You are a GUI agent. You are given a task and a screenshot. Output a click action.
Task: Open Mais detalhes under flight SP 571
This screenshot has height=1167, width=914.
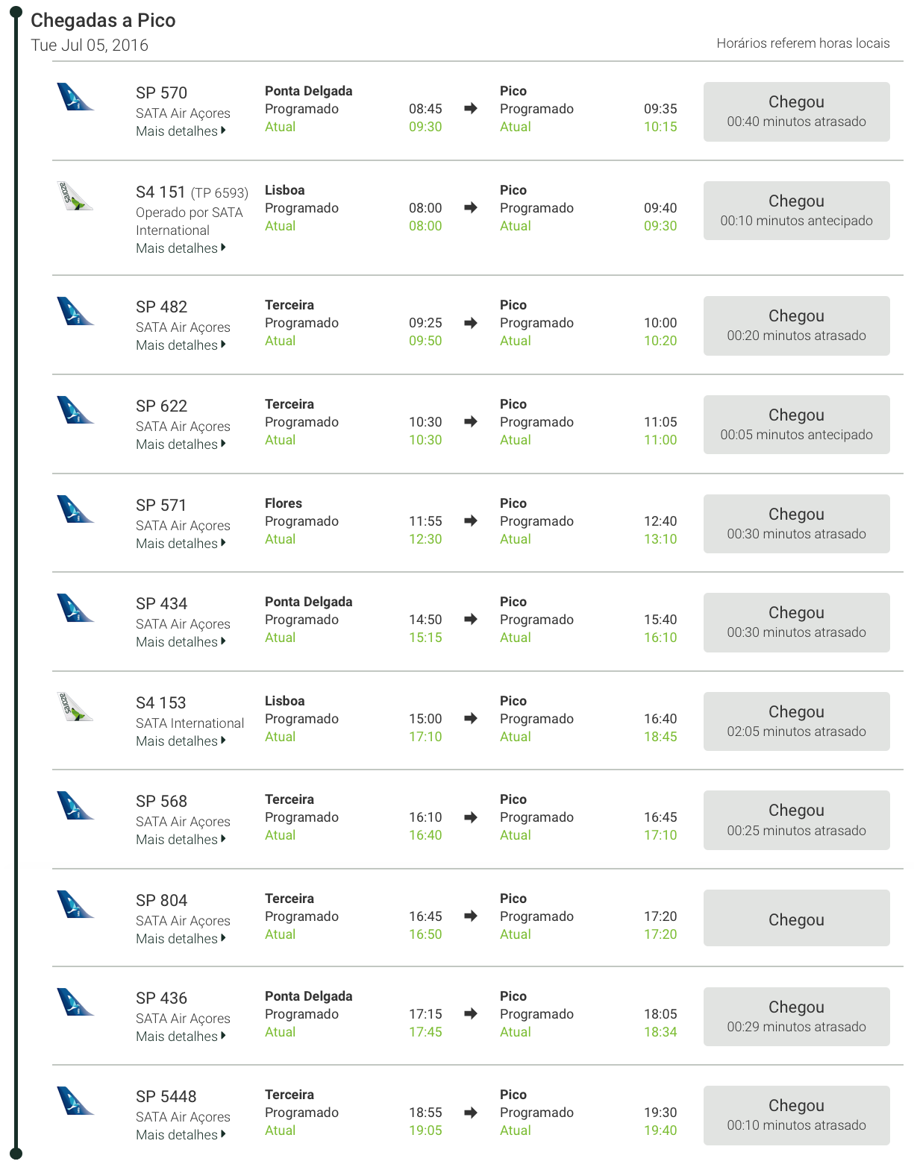[x=181, y=544]
